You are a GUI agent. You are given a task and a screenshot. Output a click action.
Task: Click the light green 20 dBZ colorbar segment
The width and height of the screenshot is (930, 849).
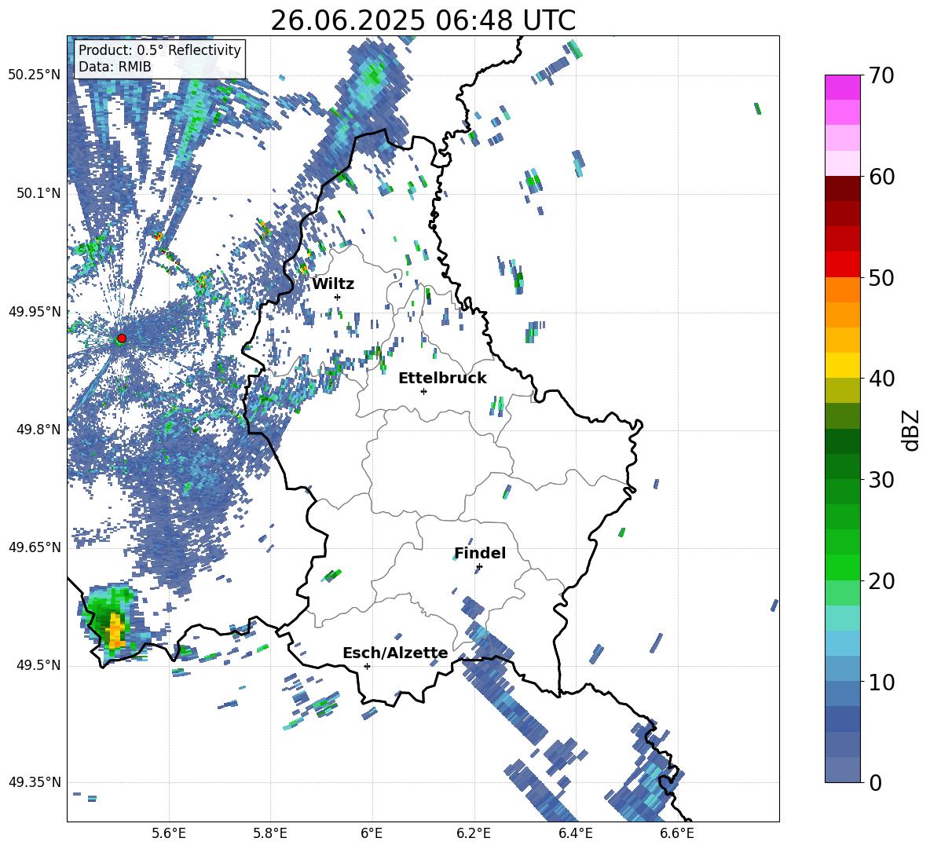tap(842, 592)
